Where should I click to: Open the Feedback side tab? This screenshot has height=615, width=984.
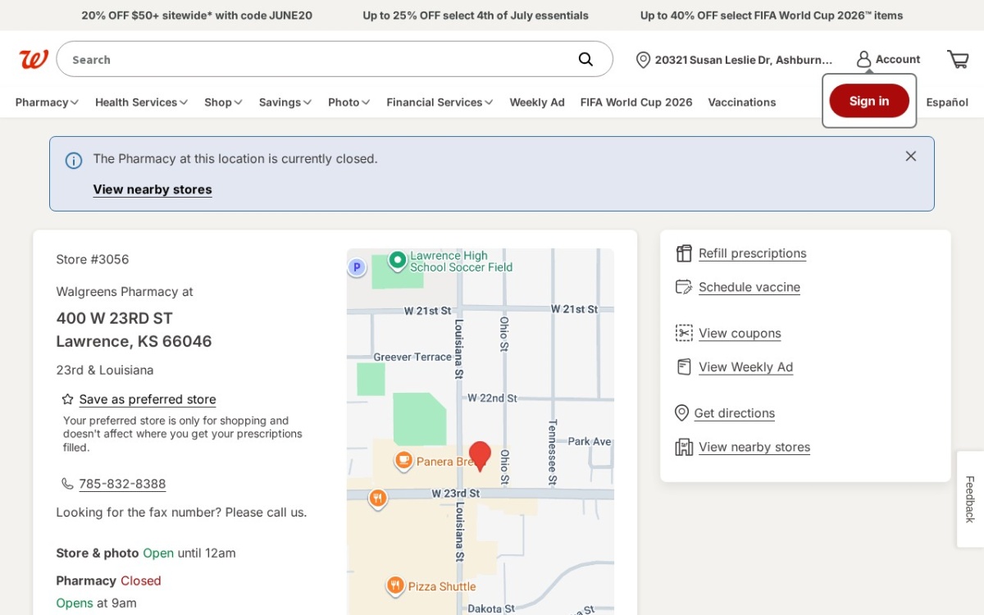coord(970,499)
